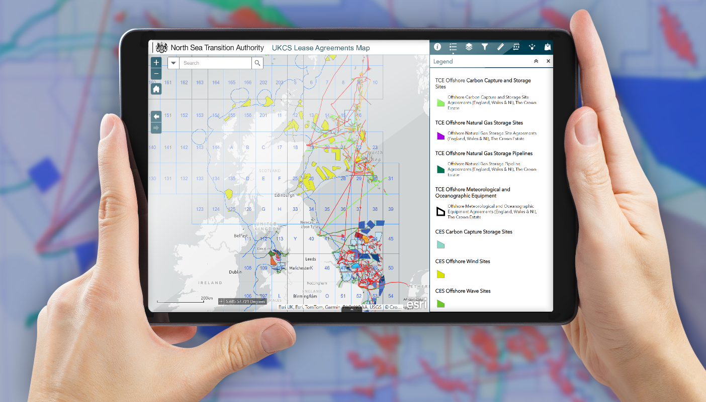Open the Layer List stack icon
The width and height of the screenshot is (706, 402).
[469, 47]
